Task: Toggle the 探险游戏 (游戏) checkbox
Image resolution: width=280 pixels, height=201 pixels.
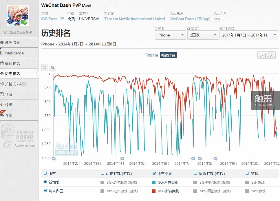Action: click(x=195, y=173)
